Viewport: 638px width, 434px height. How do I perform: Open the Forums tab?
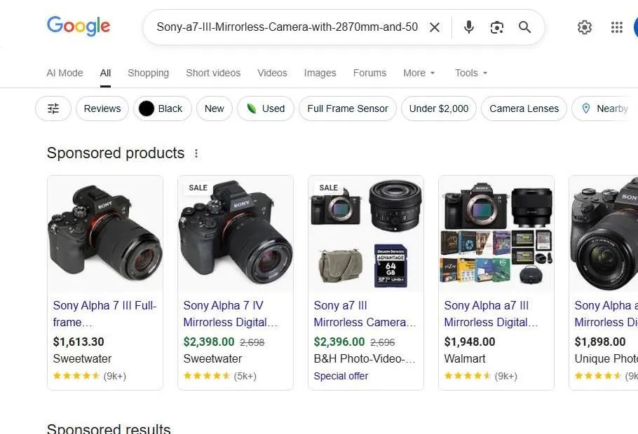[369, 73]
